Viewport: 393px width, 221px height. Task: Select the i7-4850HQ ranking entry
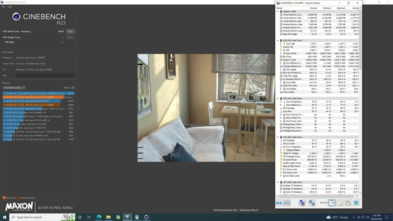point(38,135)
